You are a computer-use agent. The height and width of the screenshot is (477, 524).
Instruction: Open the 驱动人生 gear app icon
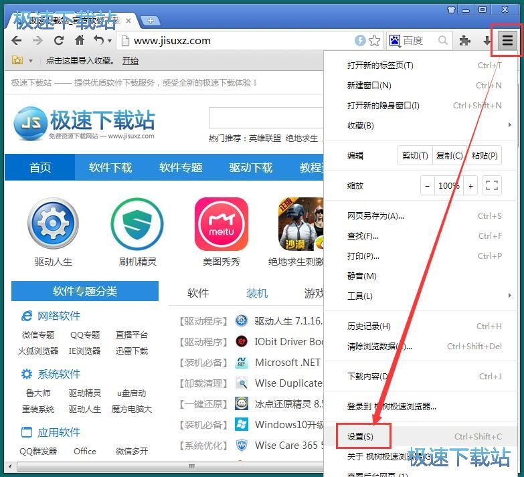coord(53,224)
